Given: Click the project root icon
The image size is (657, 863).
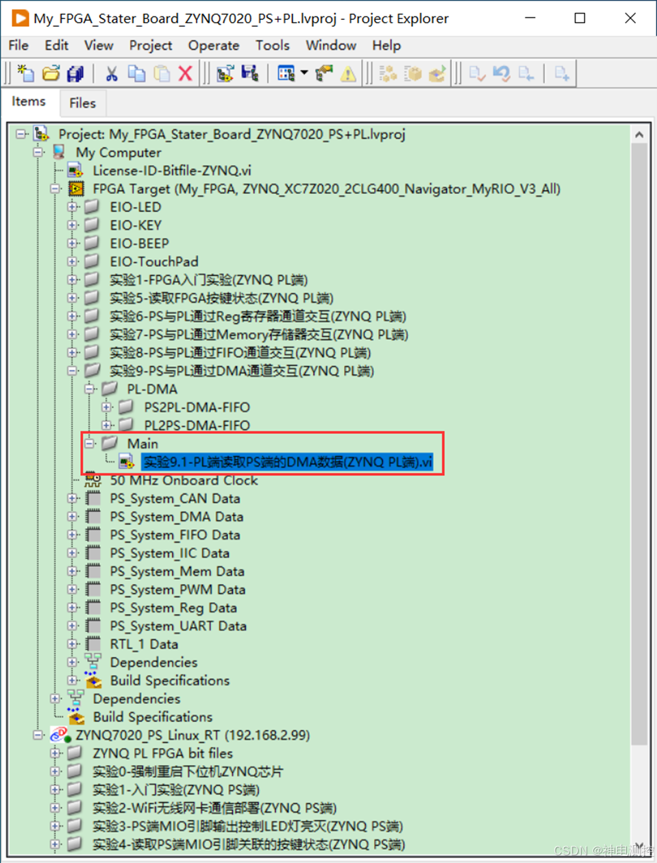Looking at the screenshot, I should 42,134.
